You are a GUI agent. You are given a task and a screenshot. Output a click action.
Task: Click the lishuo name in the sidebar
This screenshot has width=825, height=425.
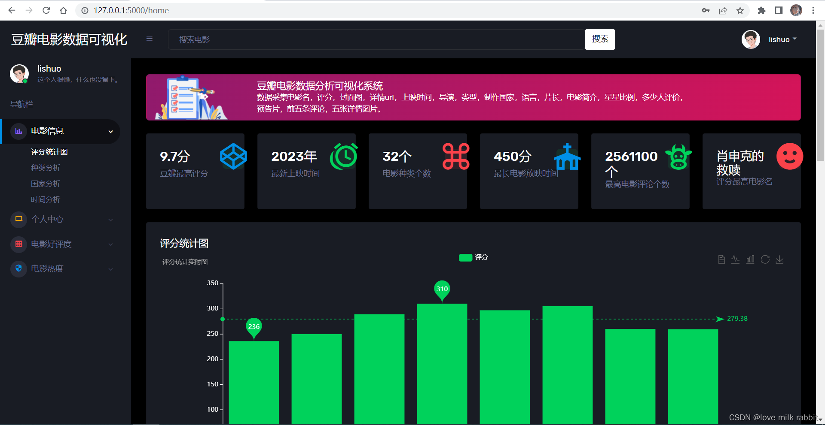coord(49,69)
